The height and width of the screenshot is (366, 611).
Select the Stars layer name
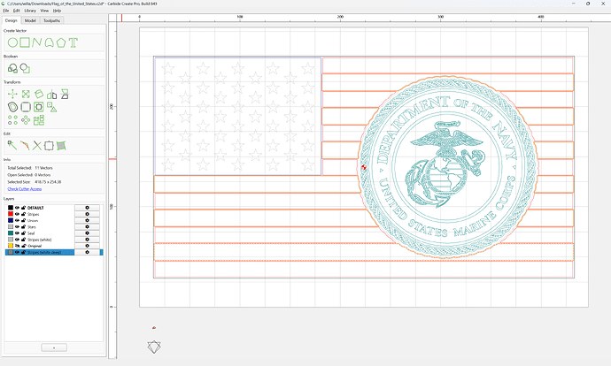pos(32,226)
